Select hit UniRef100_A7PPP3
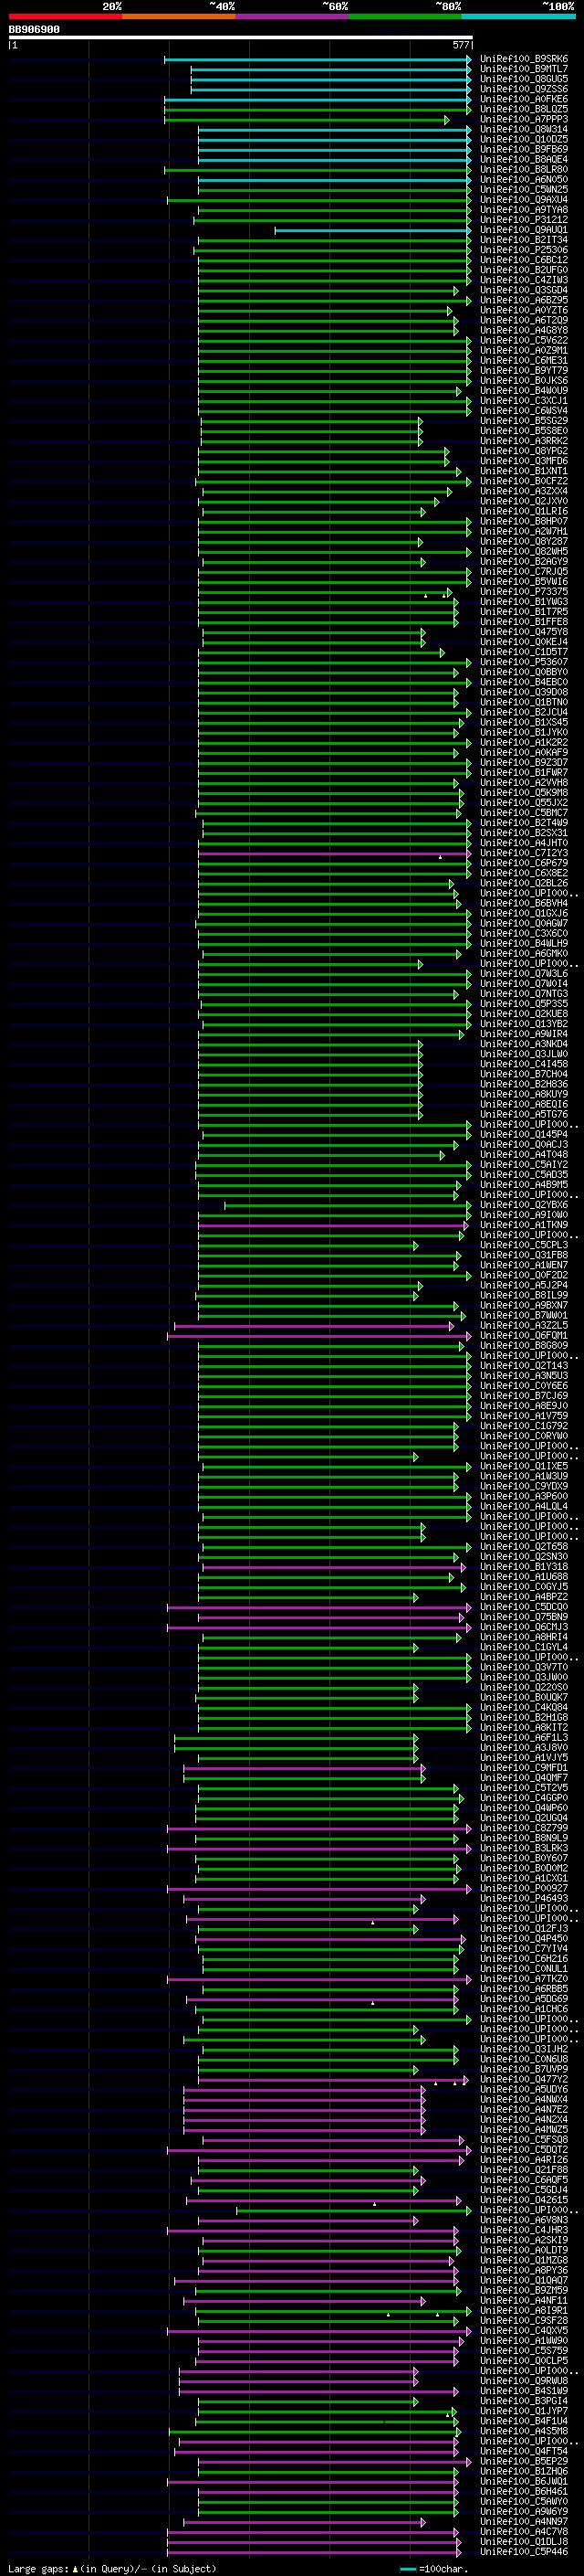Screen dimensions: 584x2576 (523, 119)
